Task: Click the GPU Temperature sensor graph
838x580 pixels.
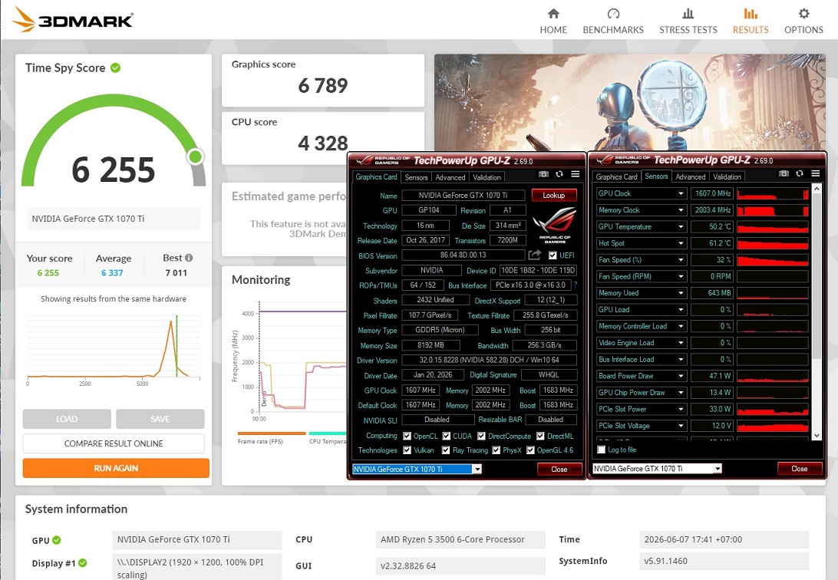Action: (x=773, y=226)
